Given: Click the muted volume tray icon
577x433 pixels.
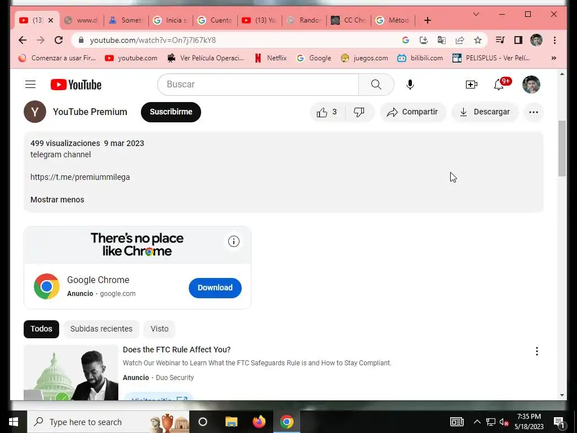Looking at the screenshot, I should pyautogui.click(x=504, y=422).
